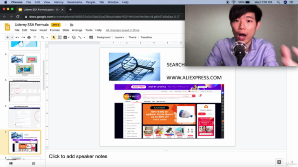The width and height of the screenshot is (298, 167).
Task: Close the Udemy SSA Formula.pptx tab
Action: tap(62, 10)
